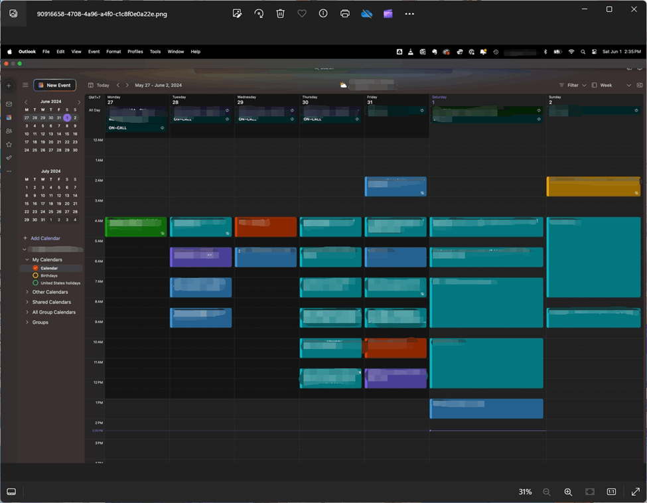The width and height of the screenshot is (647, 503).
Task: Go to the next week arrow
Action: coord(127,85)
